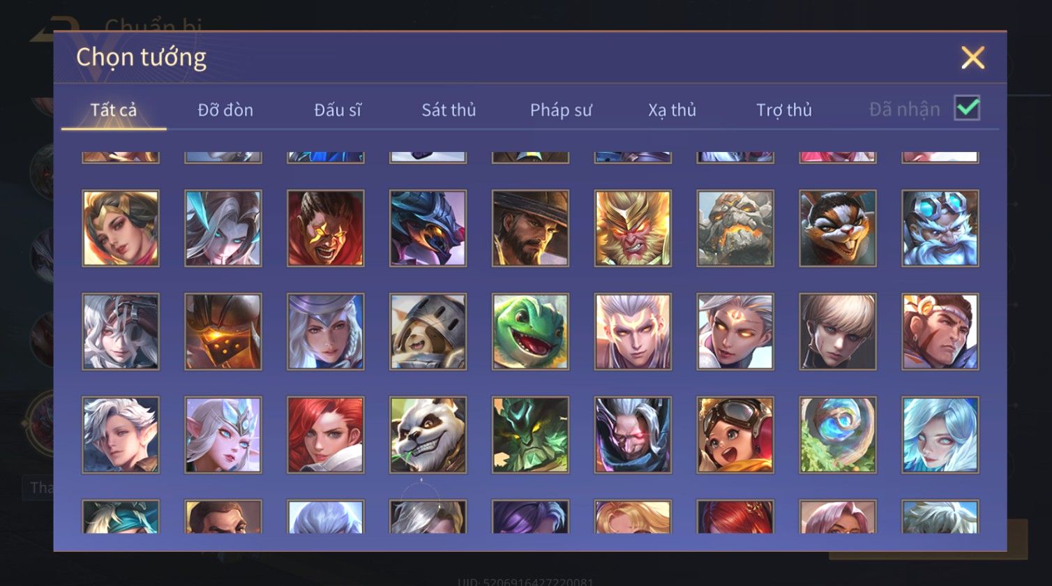The image size is (1052, 586).
Task: Filter heroes by Xạ thủ
Action: [x=672, y=110]
